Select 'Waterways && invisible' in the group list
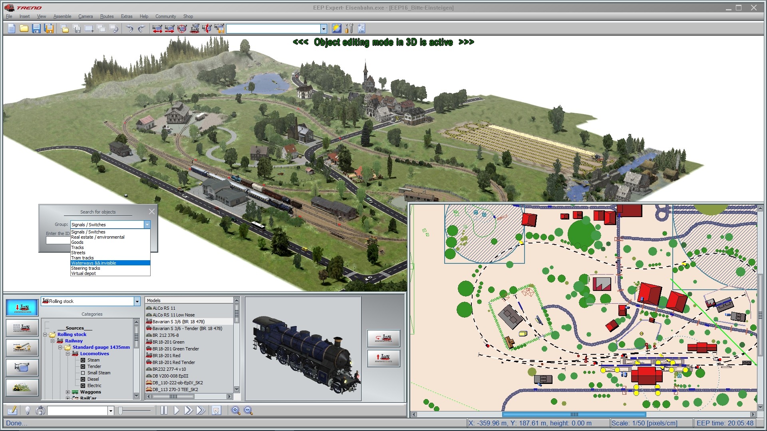Viewport: 767px width, 431px height. click(93, 263)
